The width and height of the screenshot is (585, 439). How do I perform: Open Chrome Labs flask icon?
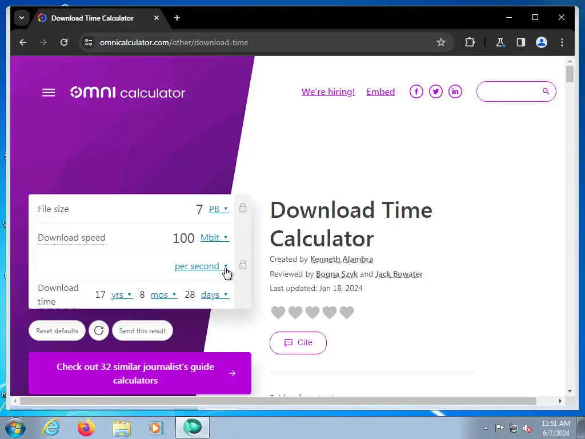click(x=500, y=42)
